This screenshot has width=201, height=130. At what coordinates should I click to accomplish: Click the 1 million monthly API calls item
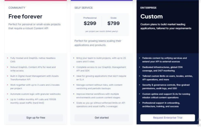tap(33, 101)
